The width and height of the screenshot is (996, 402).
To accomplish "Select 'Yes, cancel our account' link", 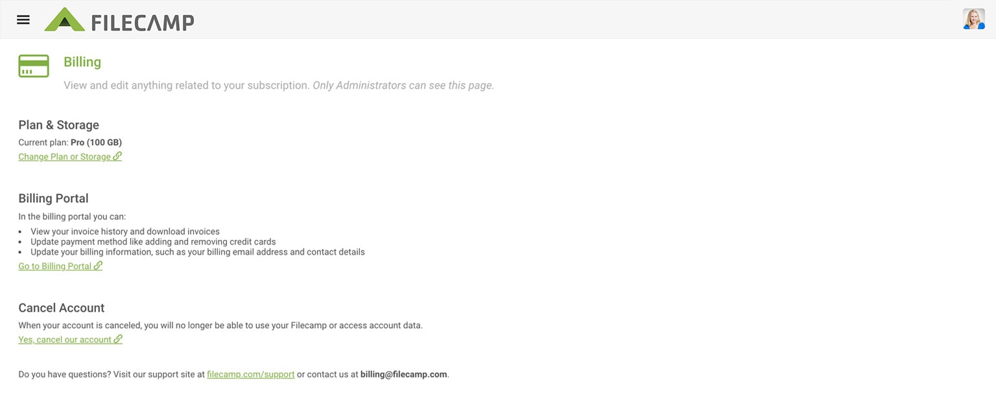I will pos(65,339).
